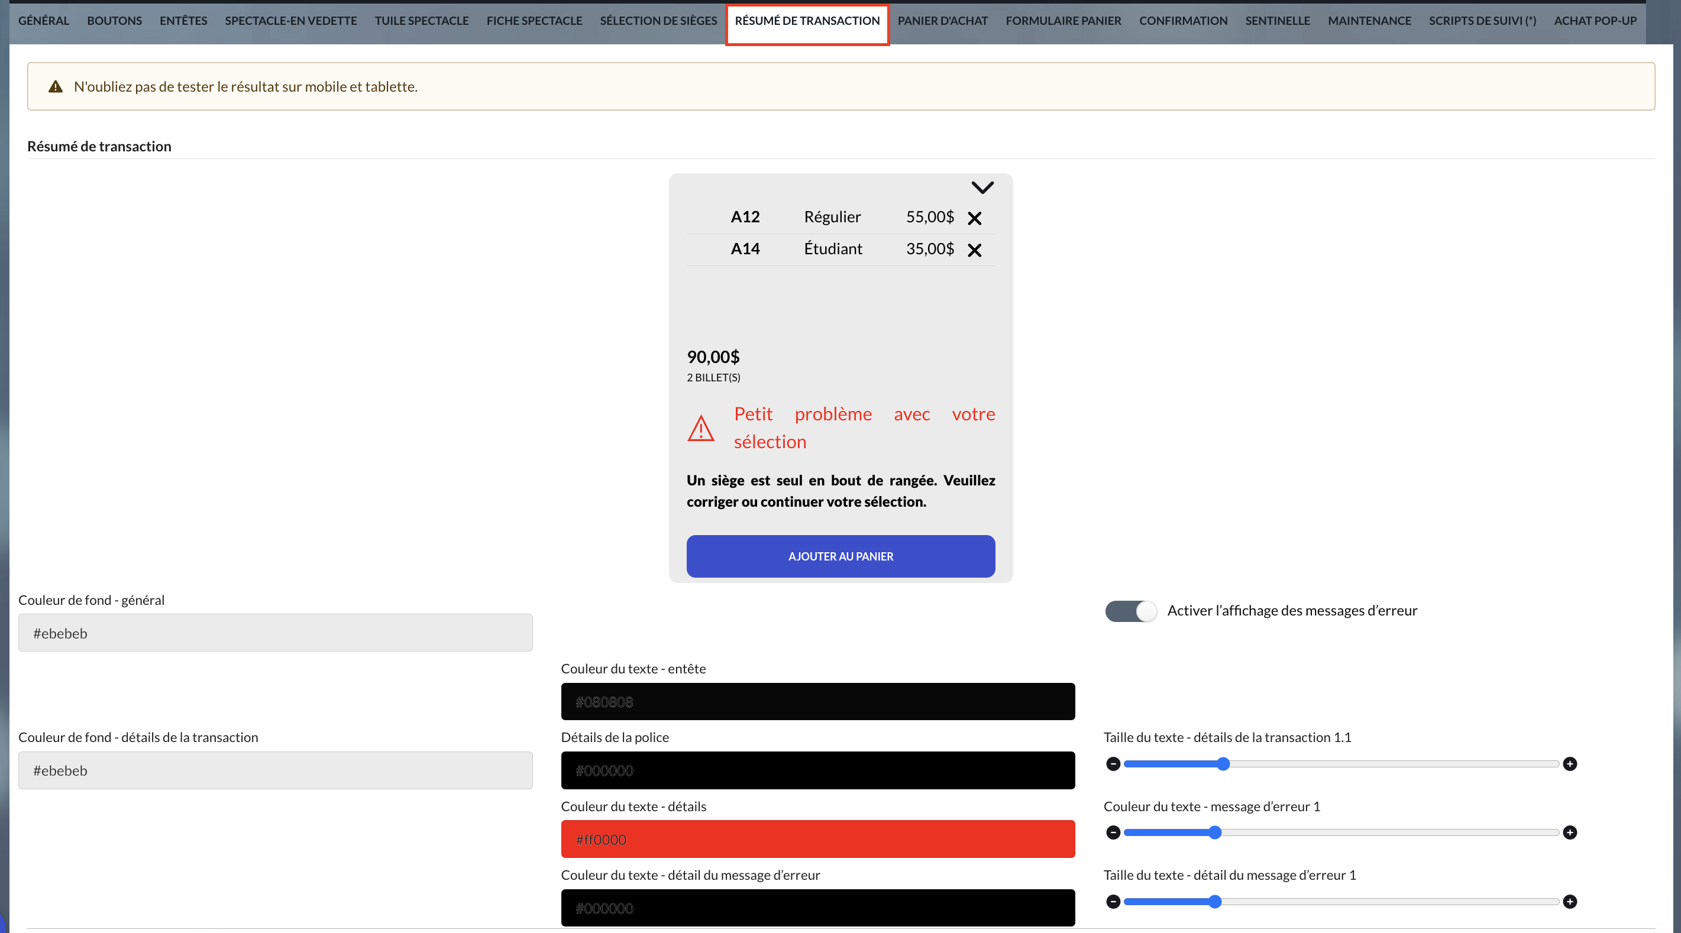This screenshot has height=933, width=1681.
Task: Open Détails de la police color field
Action: click(x=817, y=770)
